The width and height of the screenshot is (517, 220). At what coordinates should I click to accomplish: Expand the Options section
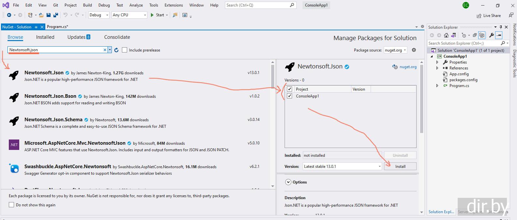pos(288,182)
